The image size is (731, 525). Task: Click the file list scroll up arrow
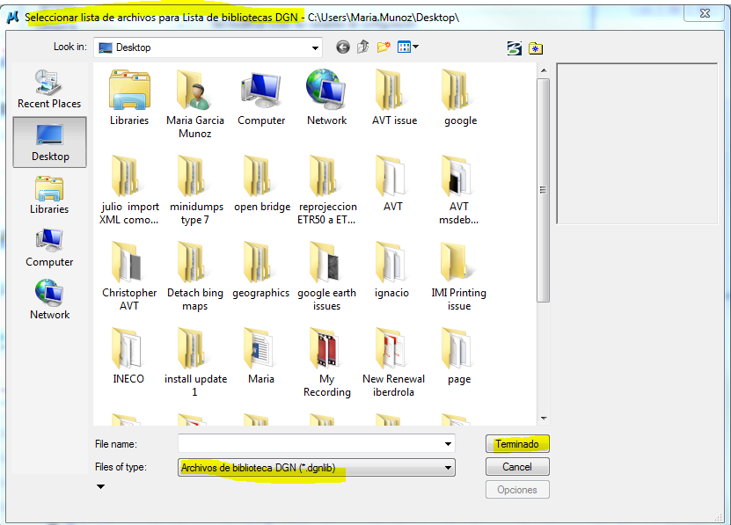pyautogui.click(x=544, y=70)
